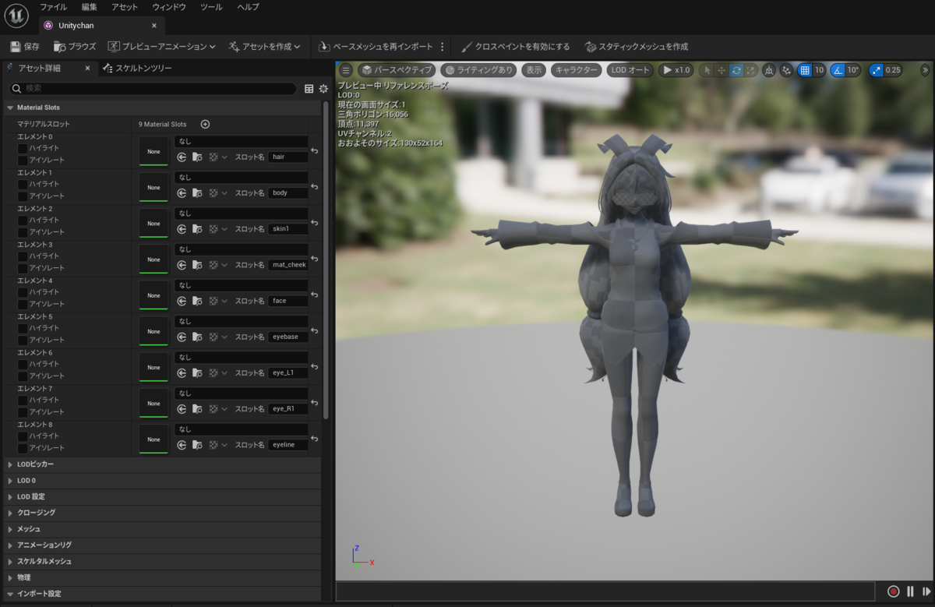Viewport: 935px width, 607px height.
Task: Open the Edit menu
Action: (90, 7)
